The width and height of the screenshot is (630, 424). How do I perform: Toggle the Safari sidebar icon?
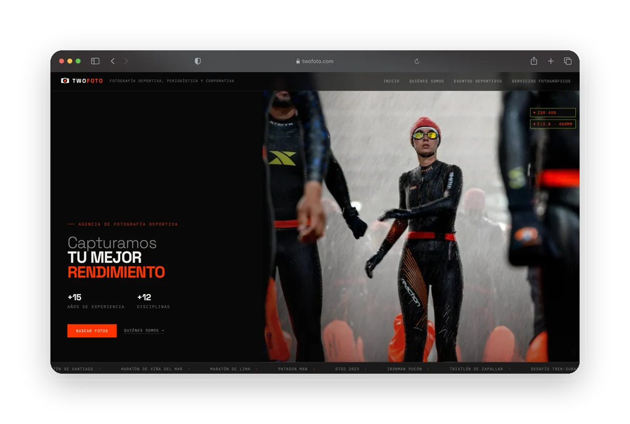tap(95, 61)
